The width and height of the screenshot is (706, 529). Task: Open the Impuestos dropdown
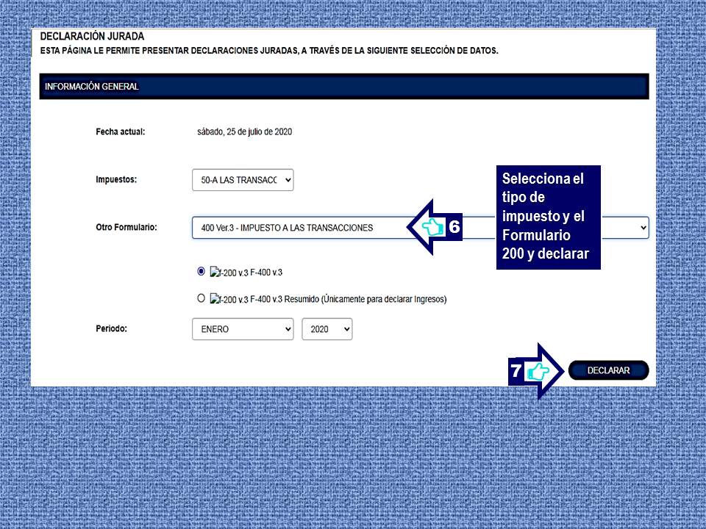point(243,180)
